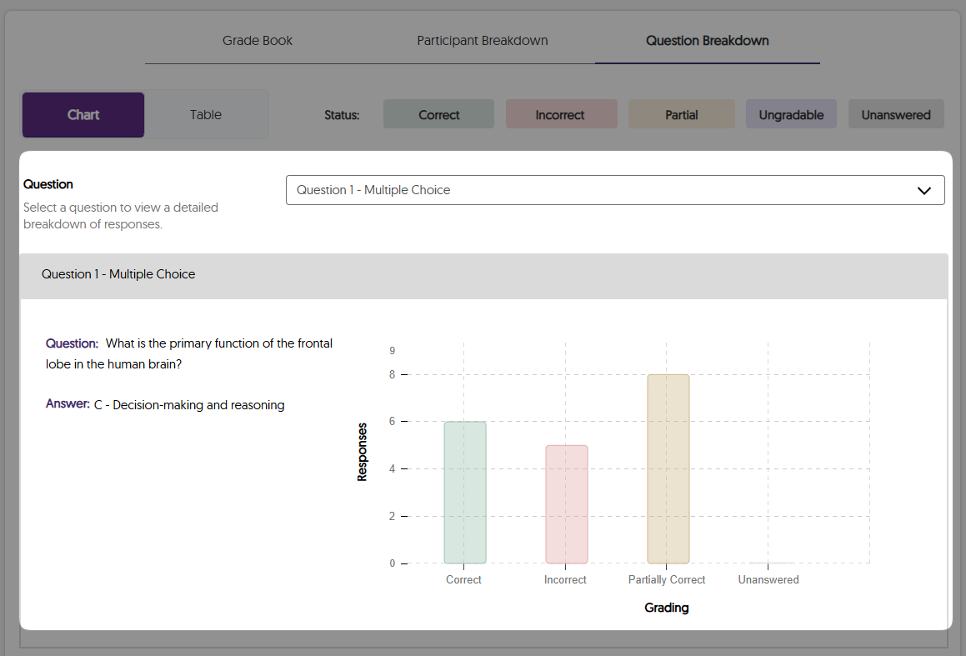The height and width of the screenshot is (656, 966).
Task: Open the question selector dropdown
Action: tap(615, 189)
